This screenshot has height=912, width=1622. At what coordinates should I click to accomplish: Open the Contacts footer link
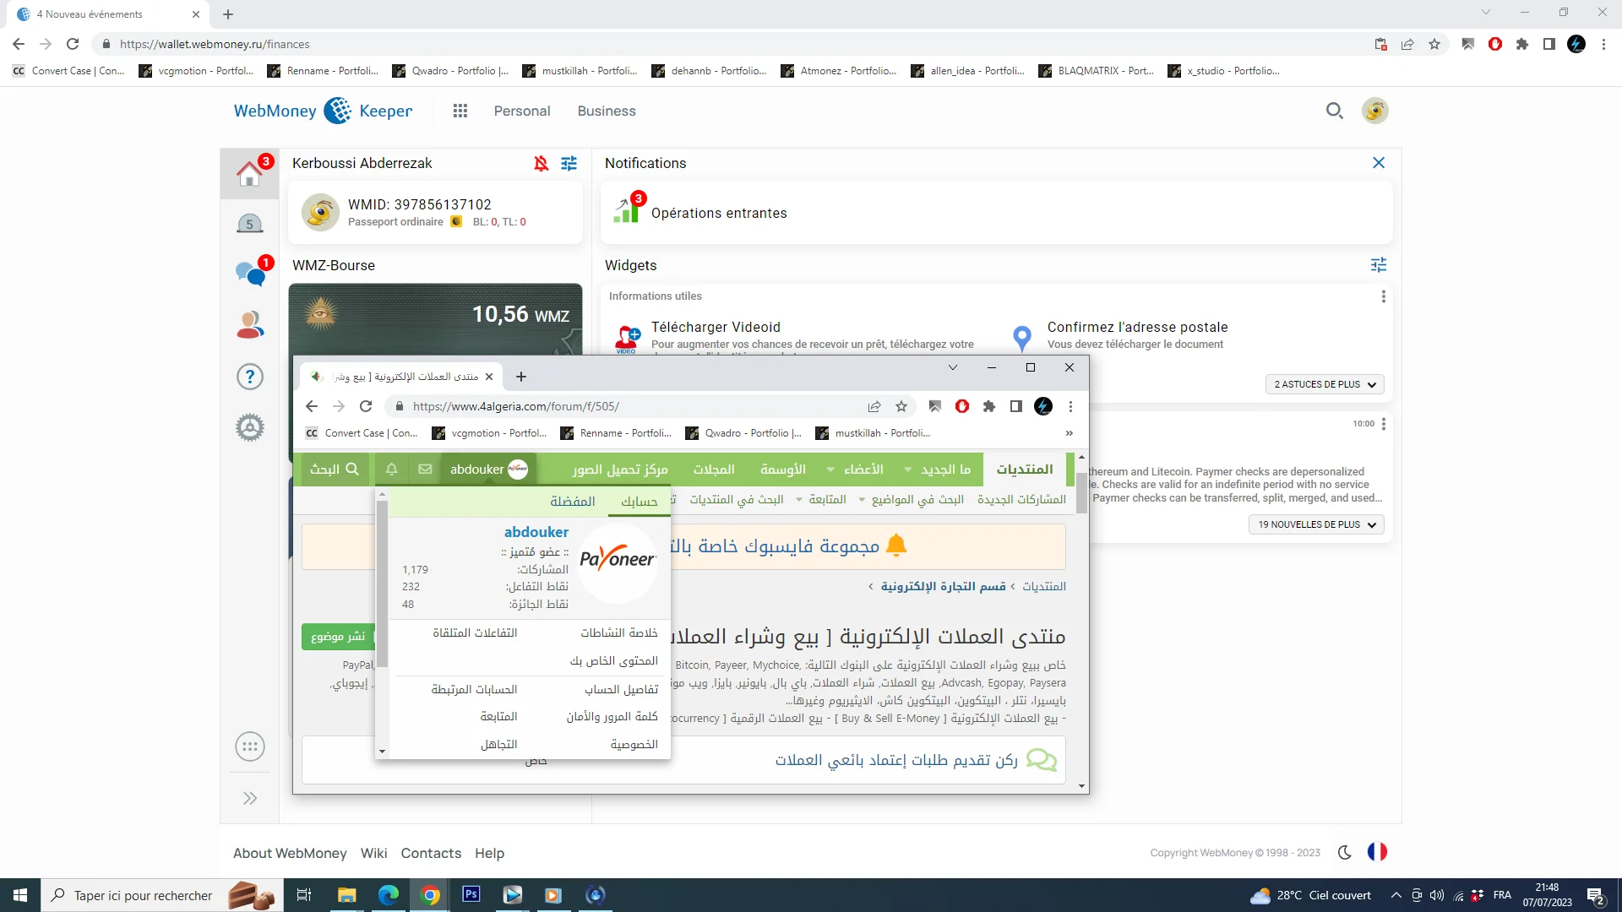[431, 853]
